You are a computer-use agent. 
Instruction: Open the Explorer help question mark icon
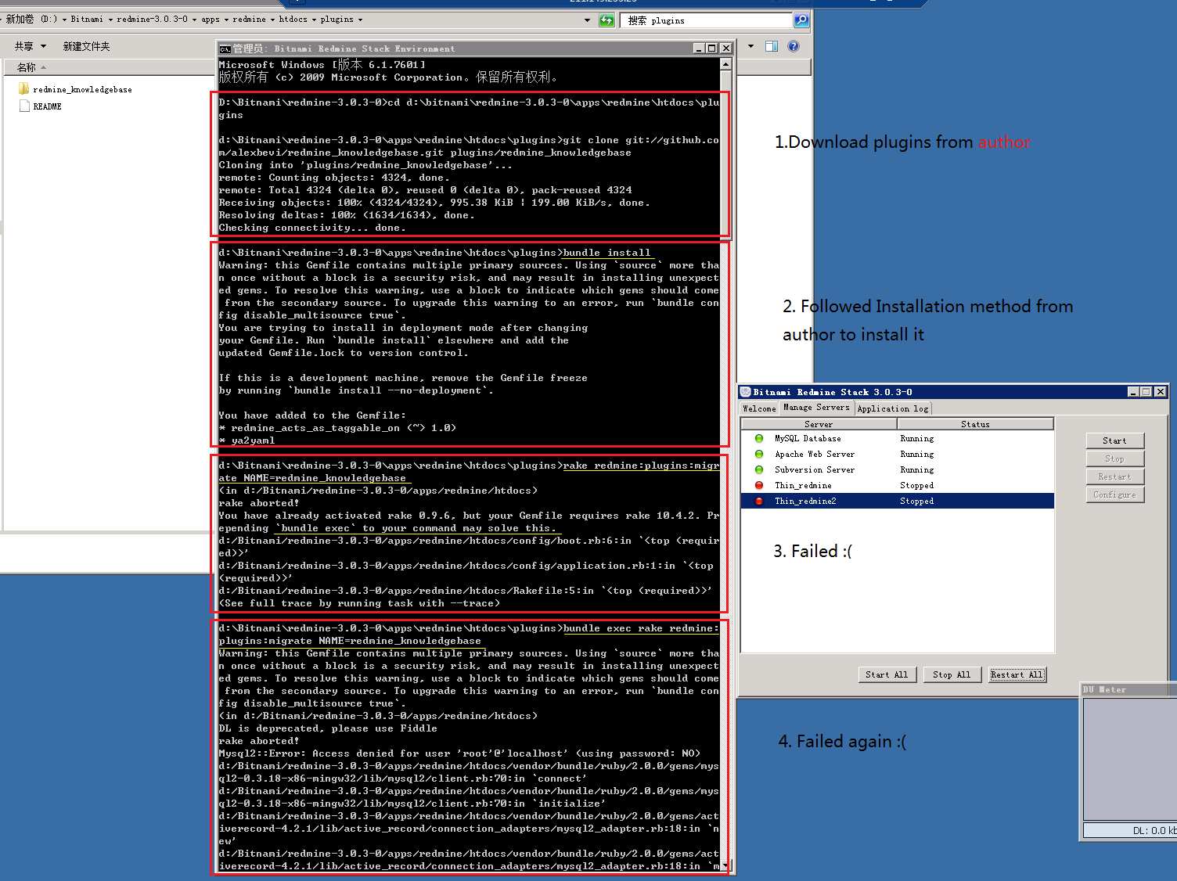[794, 46]
